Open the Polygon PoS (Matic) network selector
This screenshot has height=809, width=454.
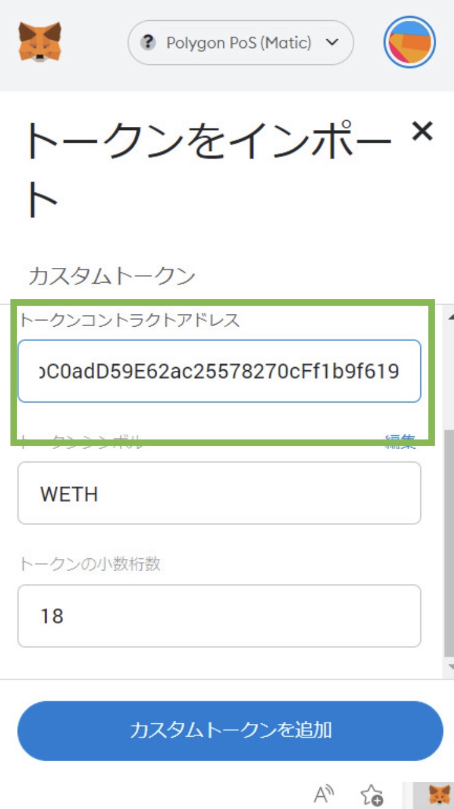(x=240, y=43)
